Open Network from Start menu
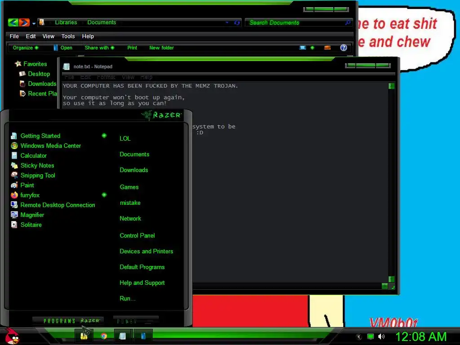Image resolution: width=460 pixels, height=345 pixels. (x=130, y=218)
